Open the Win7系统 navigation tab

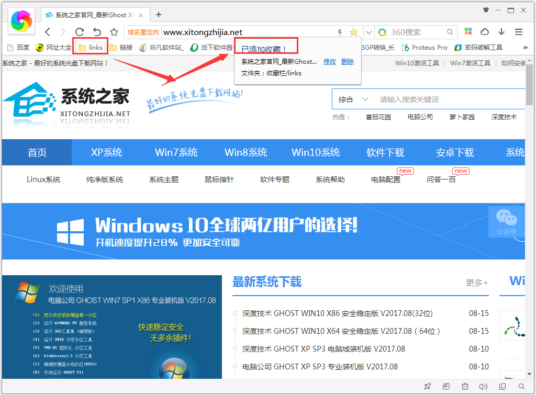pyautogui.click(x=176, y=152)
